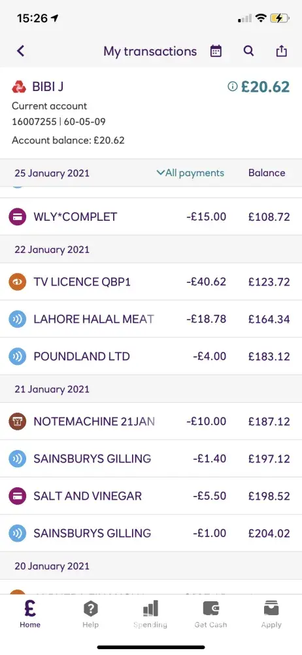Tap the NOTEMACHINE cash machine icon
The height and width of the screenshot is (655, 302).
[17, 421]
